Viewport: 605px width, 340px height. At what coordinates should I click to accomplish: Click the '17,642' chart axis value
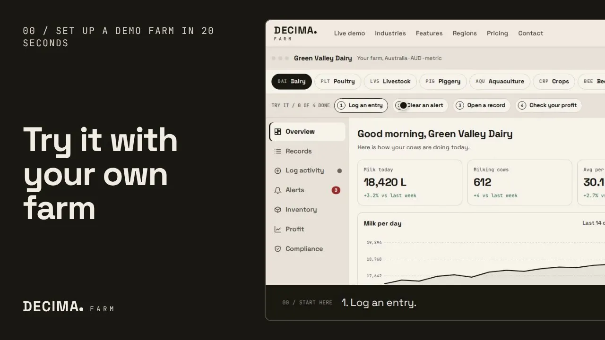374,276
